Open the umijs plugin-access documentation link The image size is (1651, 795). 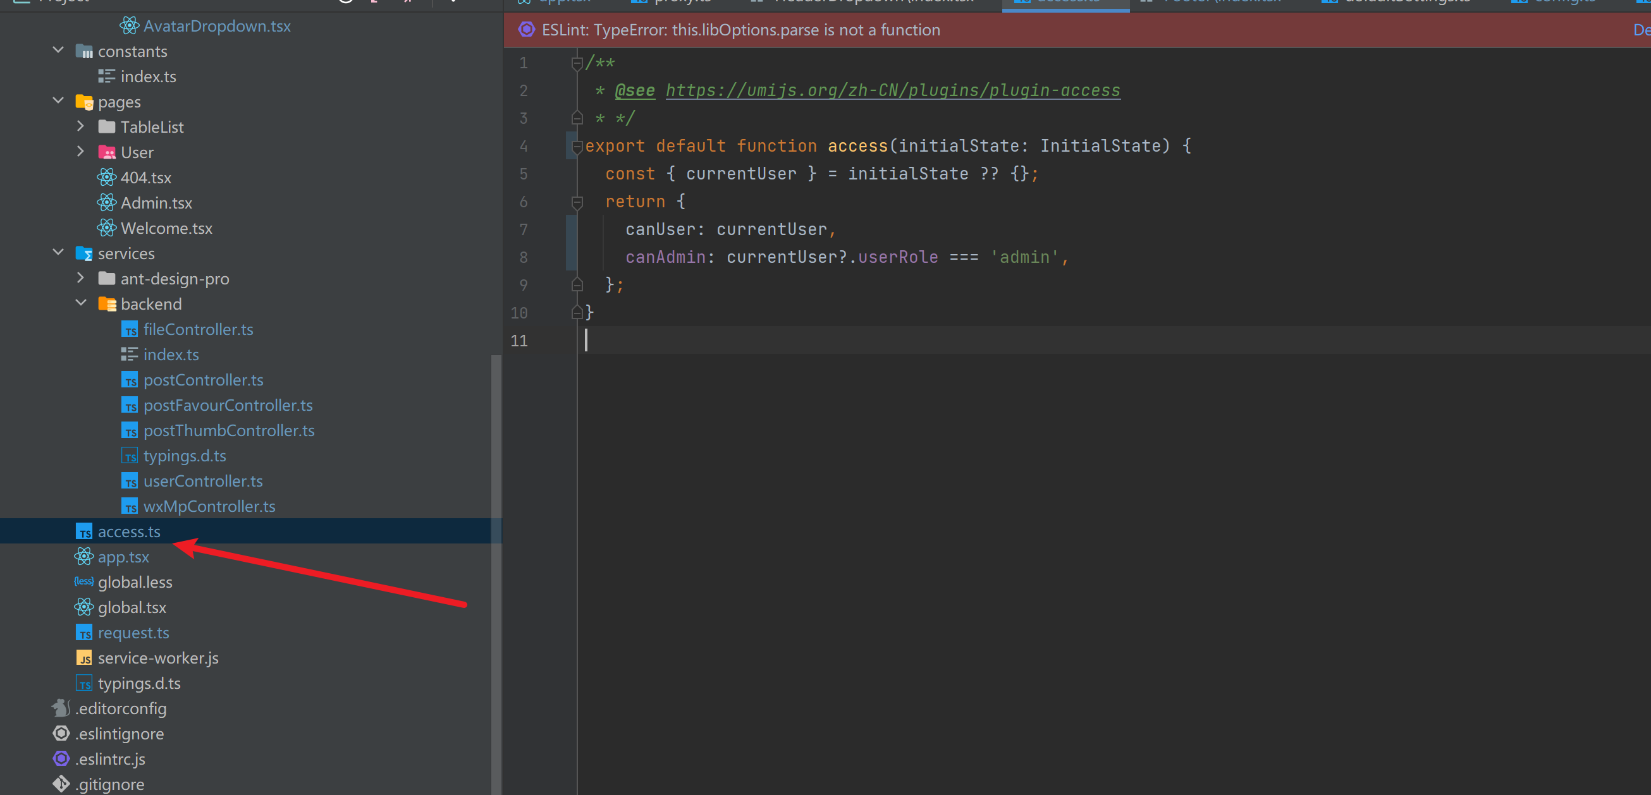coord(893,90)
